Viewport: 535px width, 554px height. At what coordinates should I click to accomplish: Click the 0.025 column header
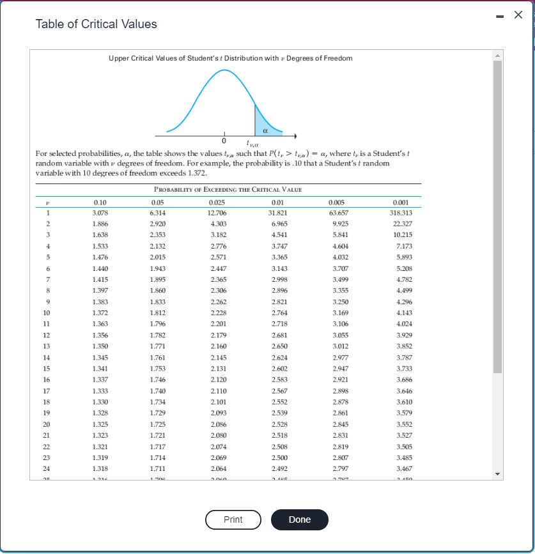point(217,203)
